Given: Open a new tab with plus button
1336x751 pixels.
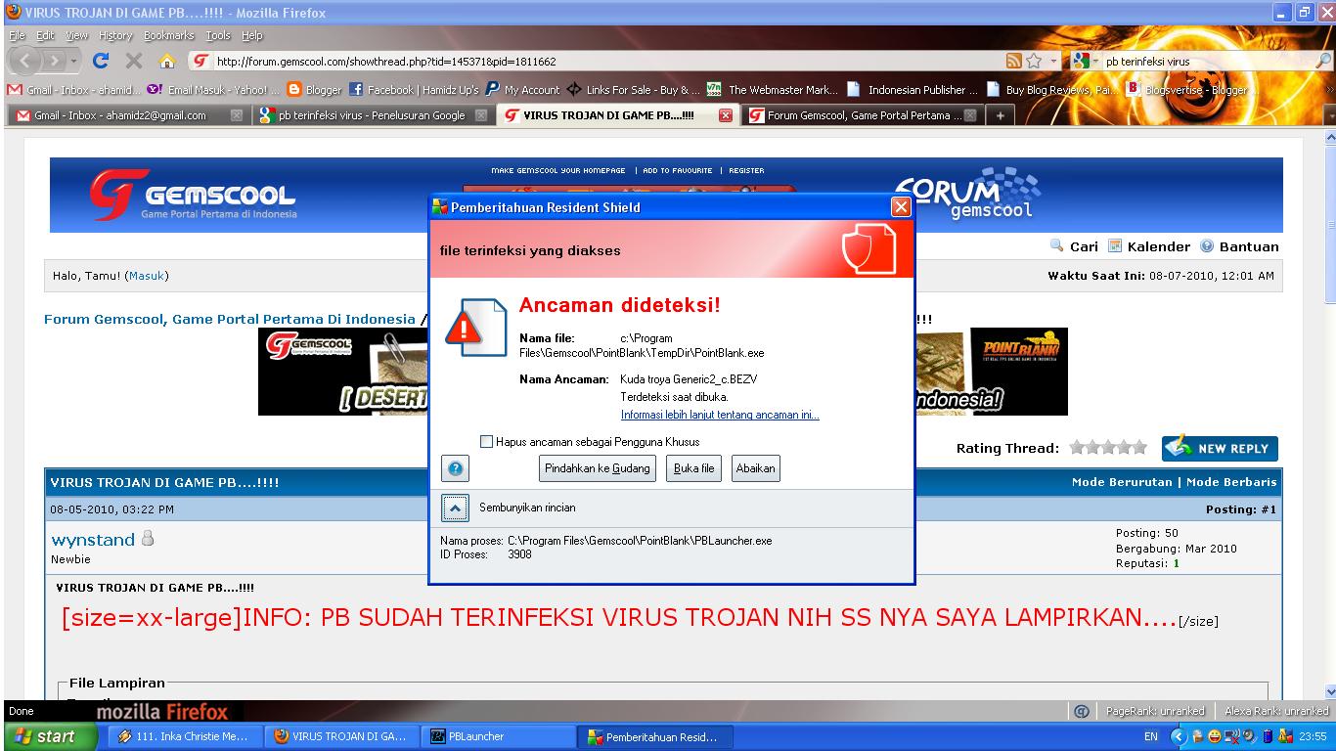Looking at the screenshot, I should pyautogui.click(x=1000, y=115).
